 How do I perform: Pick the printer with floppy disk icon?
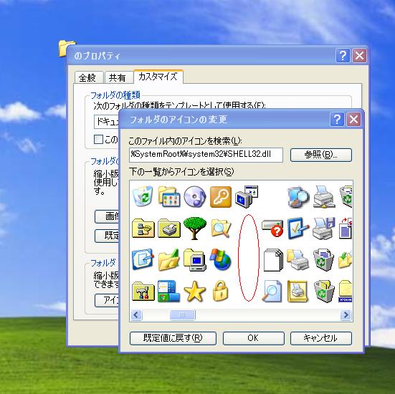324,228
